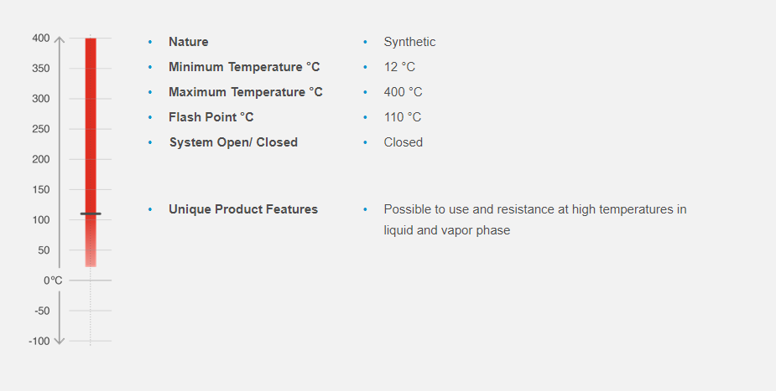Click the -50 scale label
Viewport: 776px width, 391px height.
[x=40, y=311]
